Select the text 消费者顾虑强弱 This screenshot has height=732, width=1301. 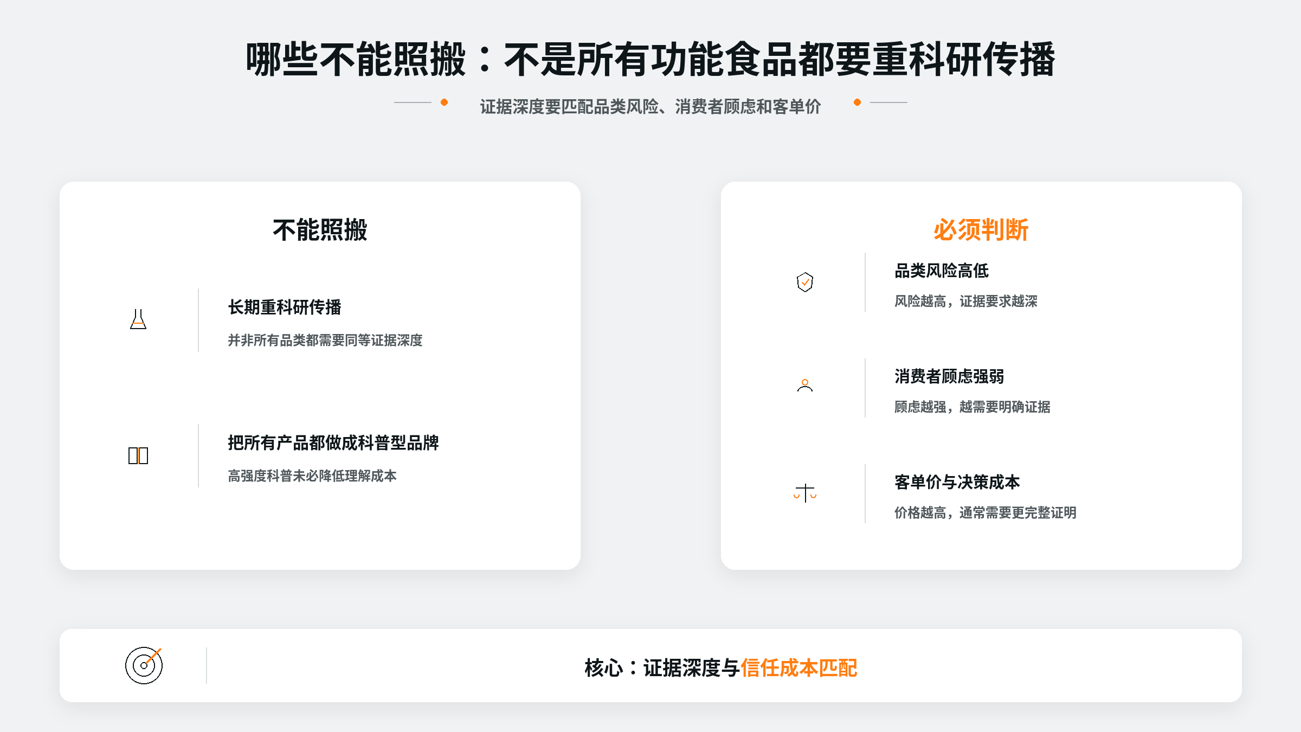pyautogui.click(x=949, y=376)
